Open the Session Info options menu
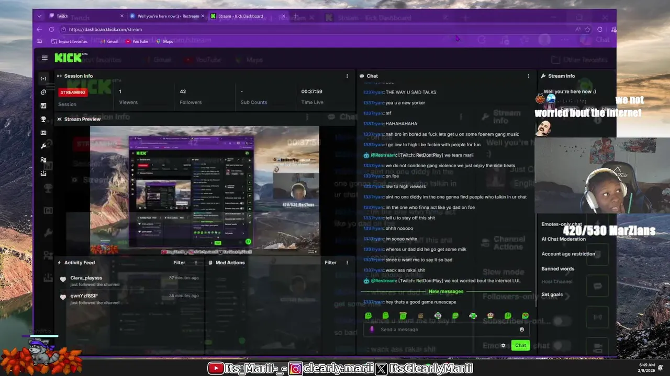Image resolution: width=670 pixels, height=376 pixels. (347, 76)
